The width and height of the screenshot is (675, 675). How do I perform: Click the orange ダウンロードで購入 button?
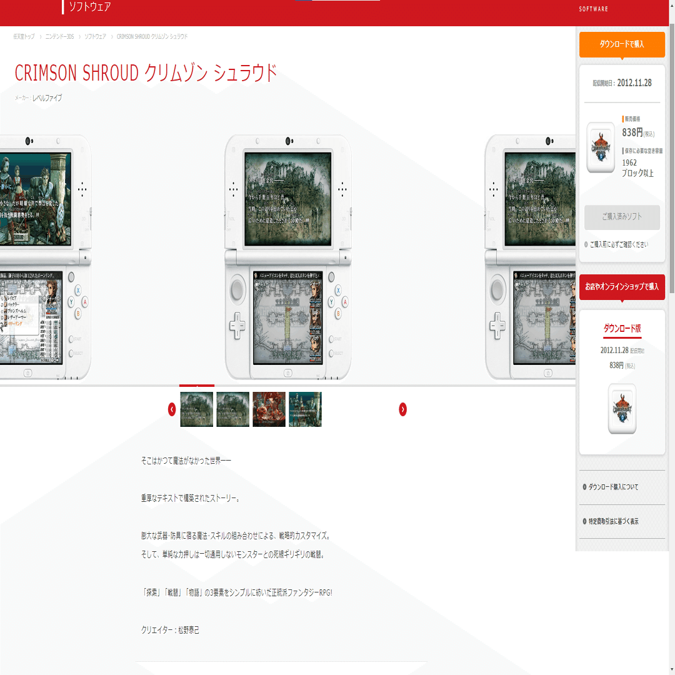click(622, 44)
